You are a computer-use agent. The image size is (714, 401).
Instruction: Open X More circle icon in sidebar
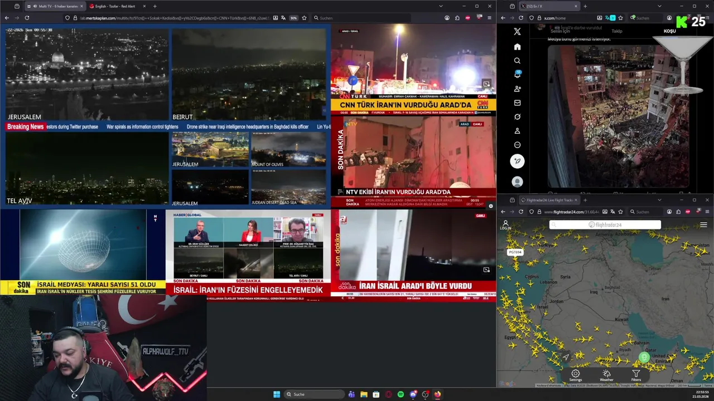(x=517, y=145)
